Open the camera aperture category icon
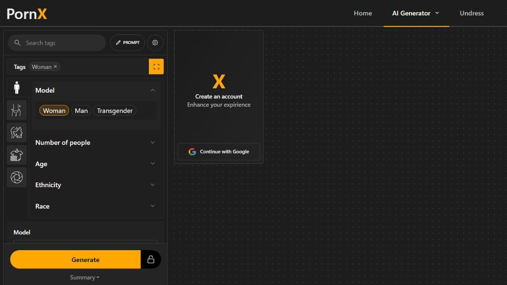This screenshot has width=507, height=285. 17,177
